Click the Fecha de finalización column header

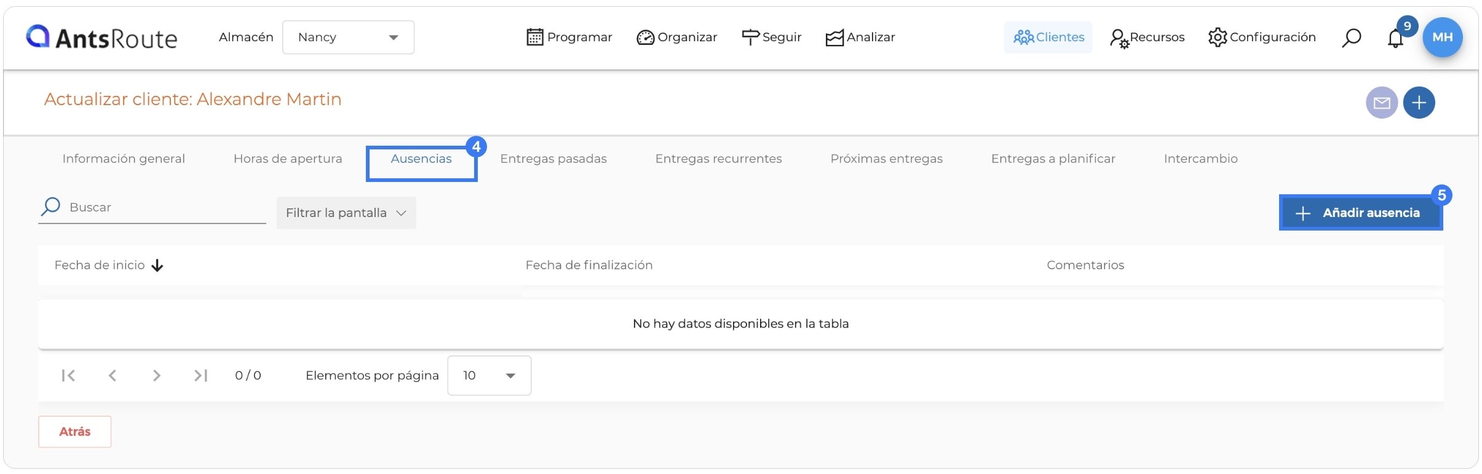[589, 265]
